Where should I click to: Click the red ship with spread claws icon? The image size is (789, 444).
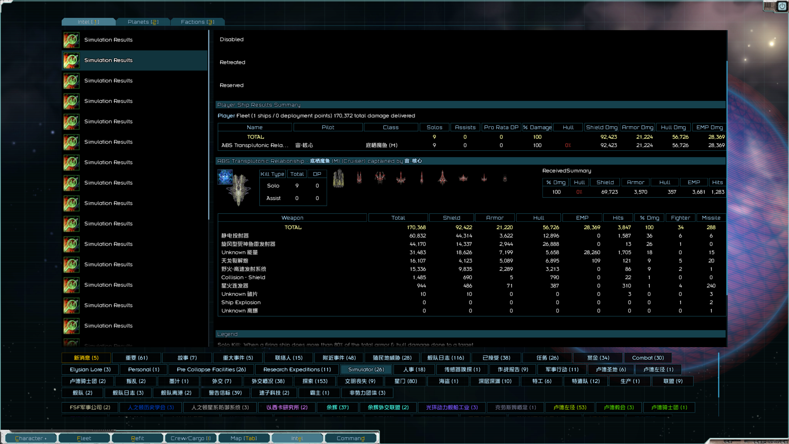[380, 178]
